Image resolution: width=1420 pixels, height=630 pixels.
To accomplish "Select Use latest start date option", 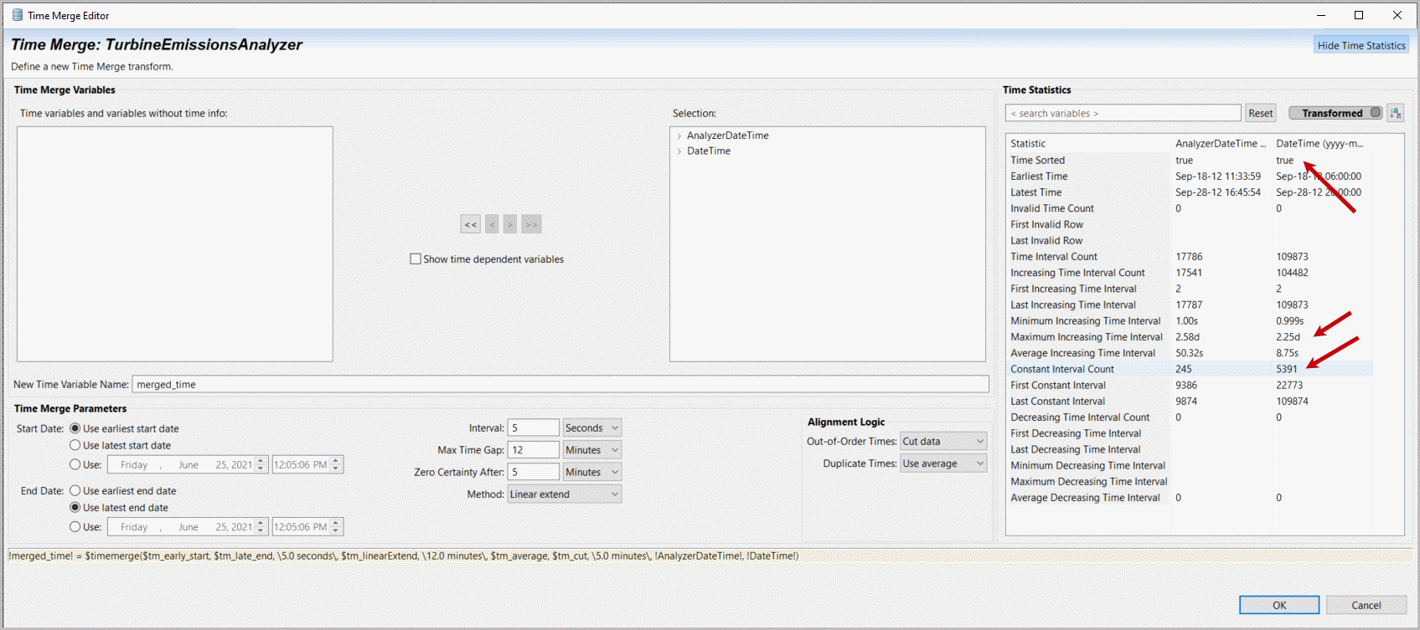I will pos(75,445).
